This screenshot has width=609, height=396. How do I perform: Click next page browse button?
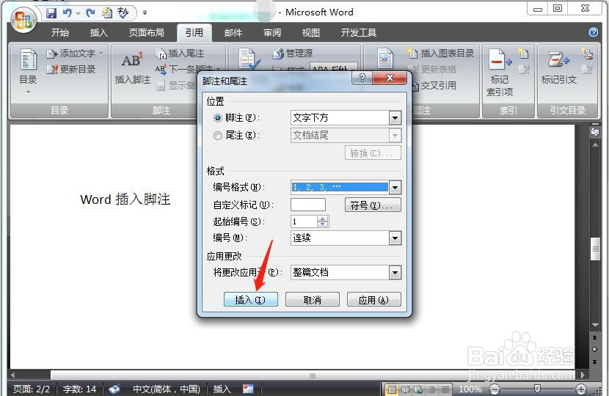(x=594, y=362)
